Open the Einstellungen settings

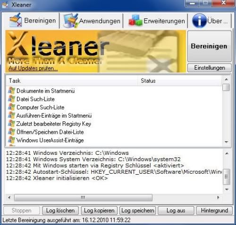point(210,68)
